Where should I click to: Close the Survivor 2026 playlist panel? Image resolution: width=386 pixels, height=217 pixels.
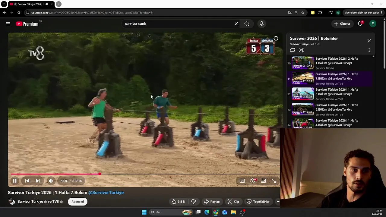click(x=369, y=41)
